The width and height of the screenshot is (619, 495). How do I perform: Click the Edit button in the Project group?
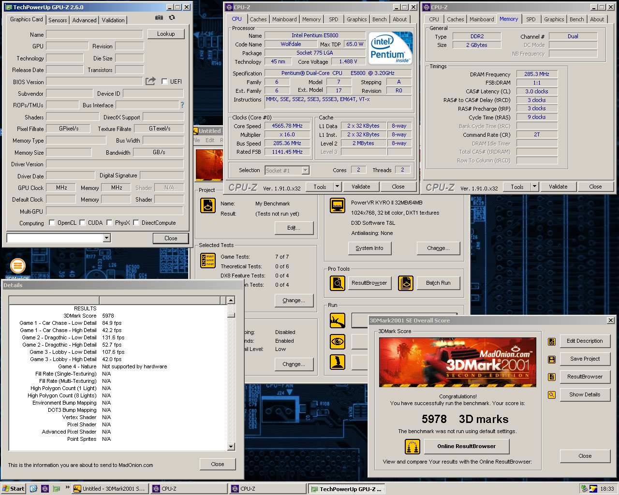tap(294, 228)
